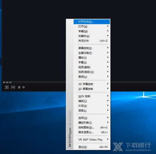Viewport: 156px width, 154px height.
Task: Select 关闭文件 menu entry
Action: (83, 41)
